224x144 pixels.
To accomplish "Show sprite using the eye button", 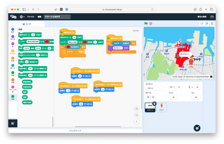I will (x=148, y=97).
